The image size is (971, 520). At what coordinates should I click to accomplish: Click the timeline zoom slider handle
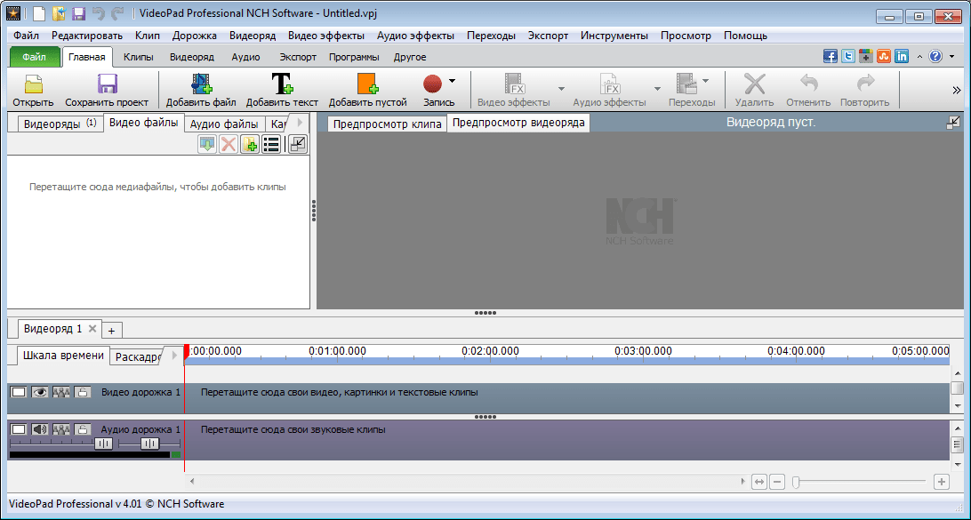796,482
